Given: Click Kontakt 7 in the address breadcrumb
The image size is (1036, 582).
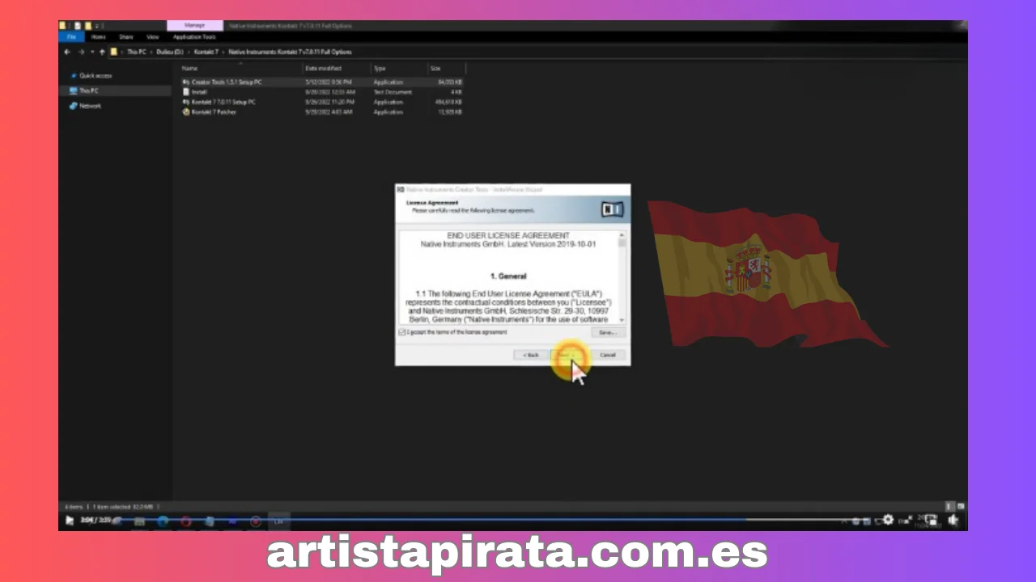Looking at the screenshot, I should pyautogui.click(x=206, y=52).
